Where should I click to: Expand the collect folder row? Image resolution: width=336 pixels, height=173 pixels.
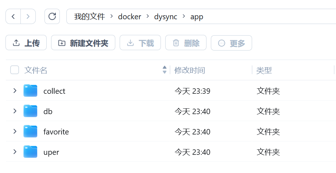click(x=15, y=91)
